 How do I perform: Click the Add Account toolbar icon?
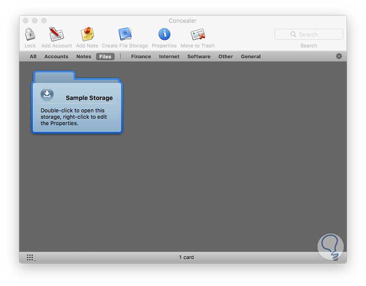tap(56, 34)
